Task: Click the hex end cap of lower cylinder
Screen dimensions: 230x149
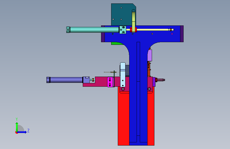Action: (x=48, y=80)
